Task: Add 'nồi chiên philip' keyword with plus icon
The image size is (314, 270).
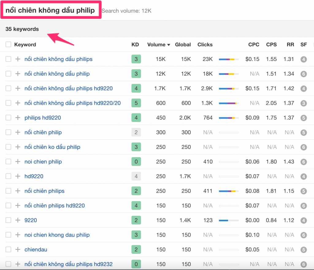Action: [x=18, y=132]
